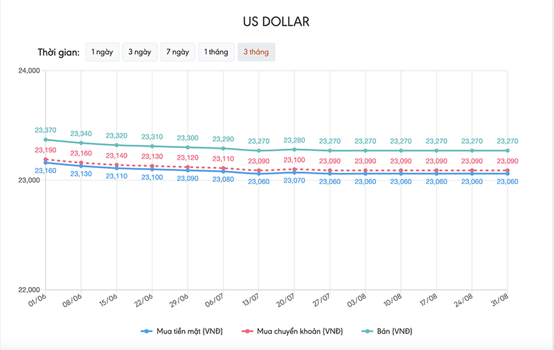Click the 23,280 sell point on 20/07
Image resolution: width=554 pixels, height=350 pixels.
point(294,149)
